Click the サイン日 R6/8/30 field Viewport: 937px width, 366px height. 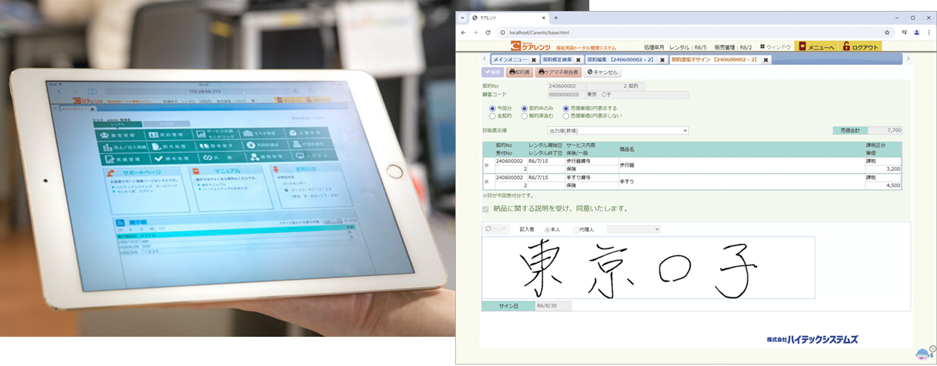(x=553, y=305)
